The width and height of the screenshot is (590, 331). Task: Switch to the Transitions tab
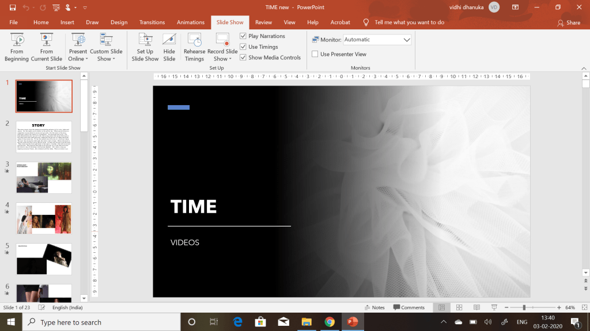152,22
